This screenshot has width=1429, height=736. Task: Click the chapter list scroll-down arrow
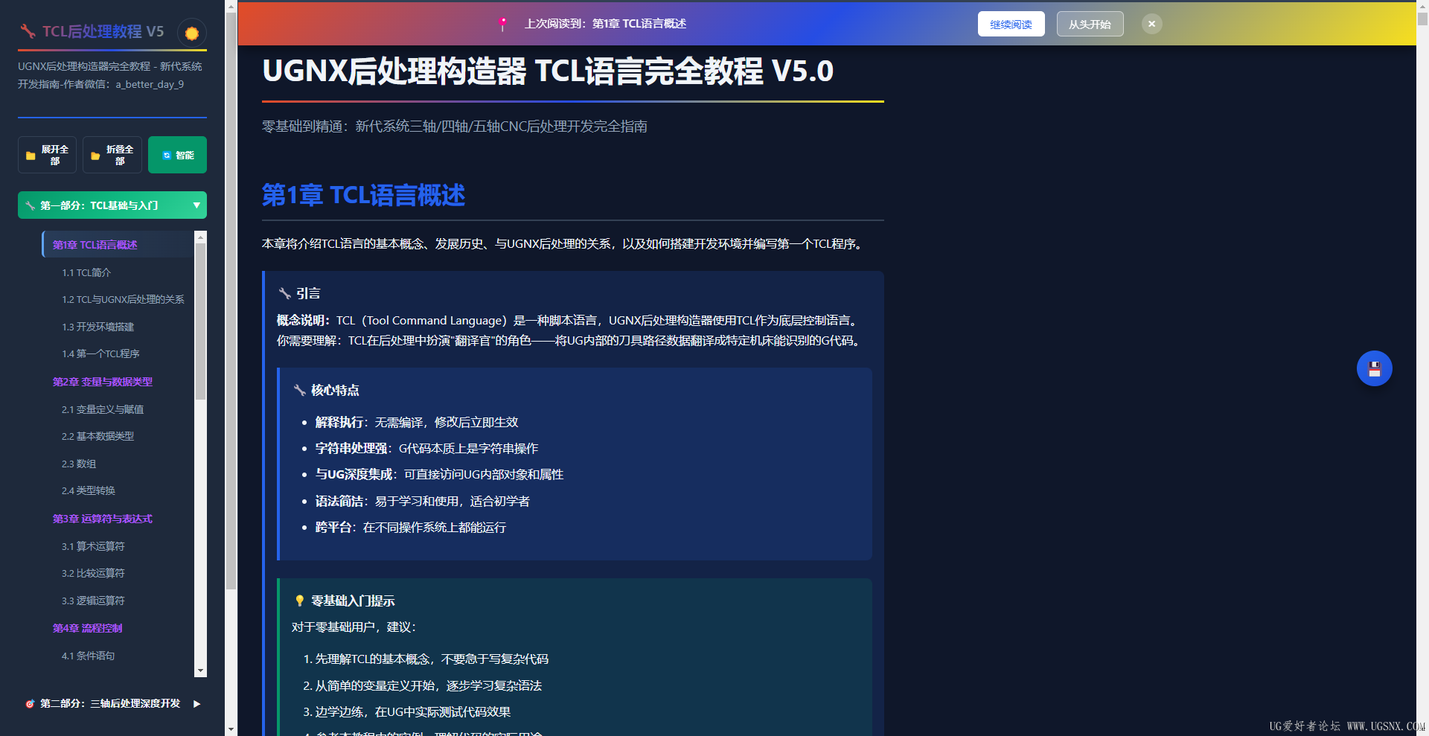[200, 671]
